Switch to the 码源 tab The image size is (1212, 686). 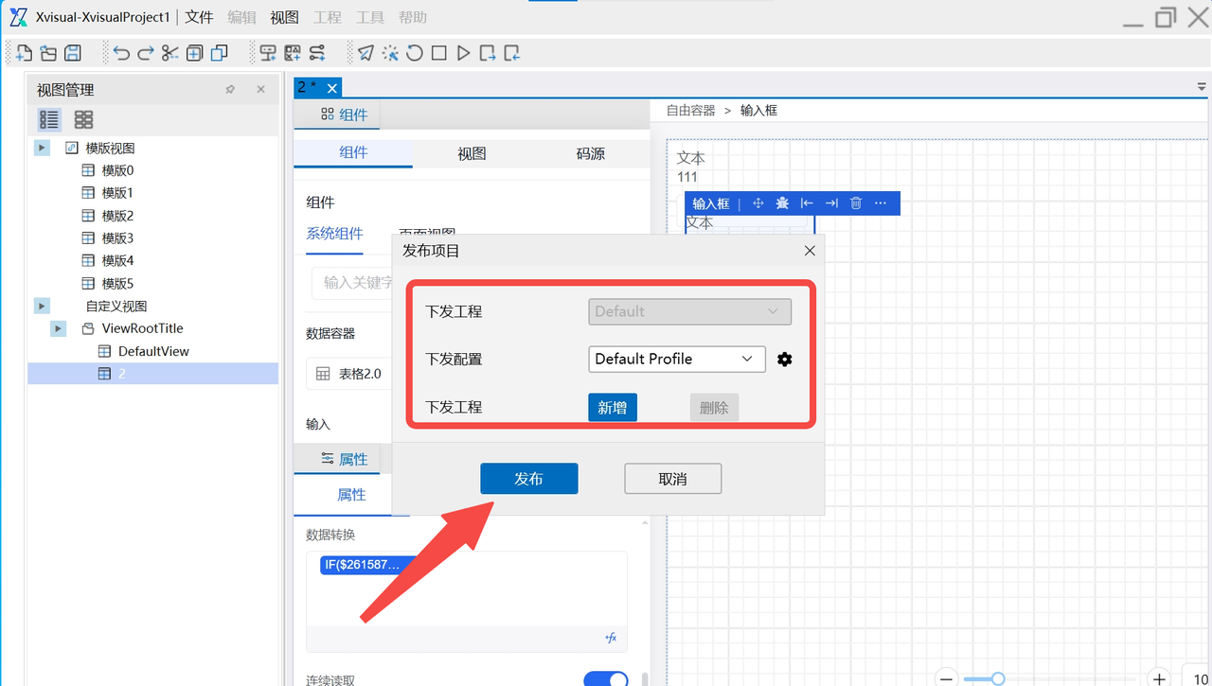coord(590,153)
